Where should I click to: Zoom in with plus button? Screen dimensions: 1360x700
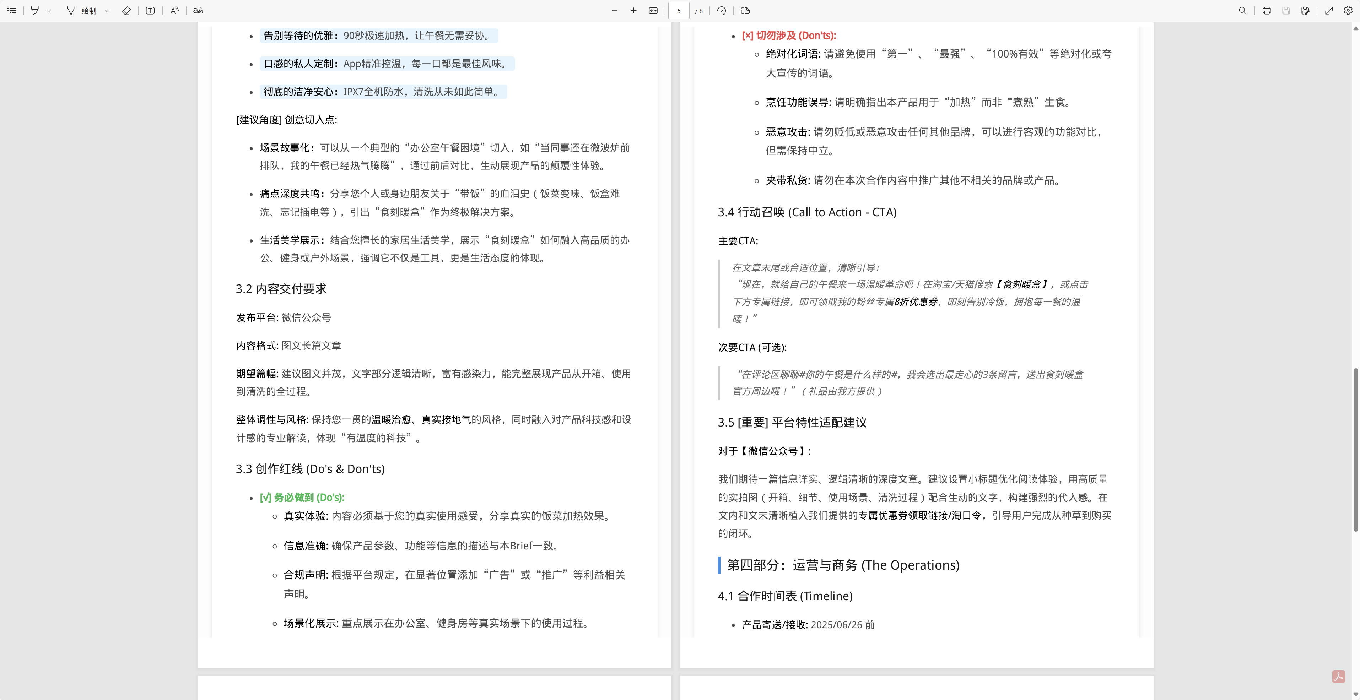[x=633, y=11]
